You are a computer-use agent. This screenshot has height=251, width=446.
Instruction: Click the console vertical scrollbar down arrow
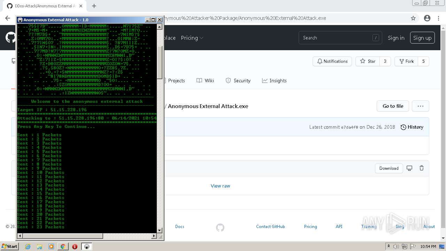(160, 230)
